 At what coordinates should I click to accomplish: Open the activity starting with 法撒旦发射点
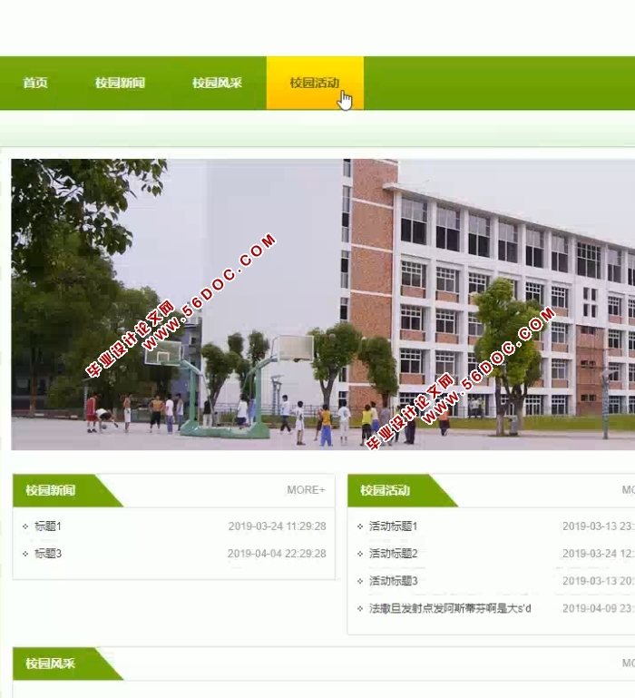pyautogui.click(x=450, y=608)
